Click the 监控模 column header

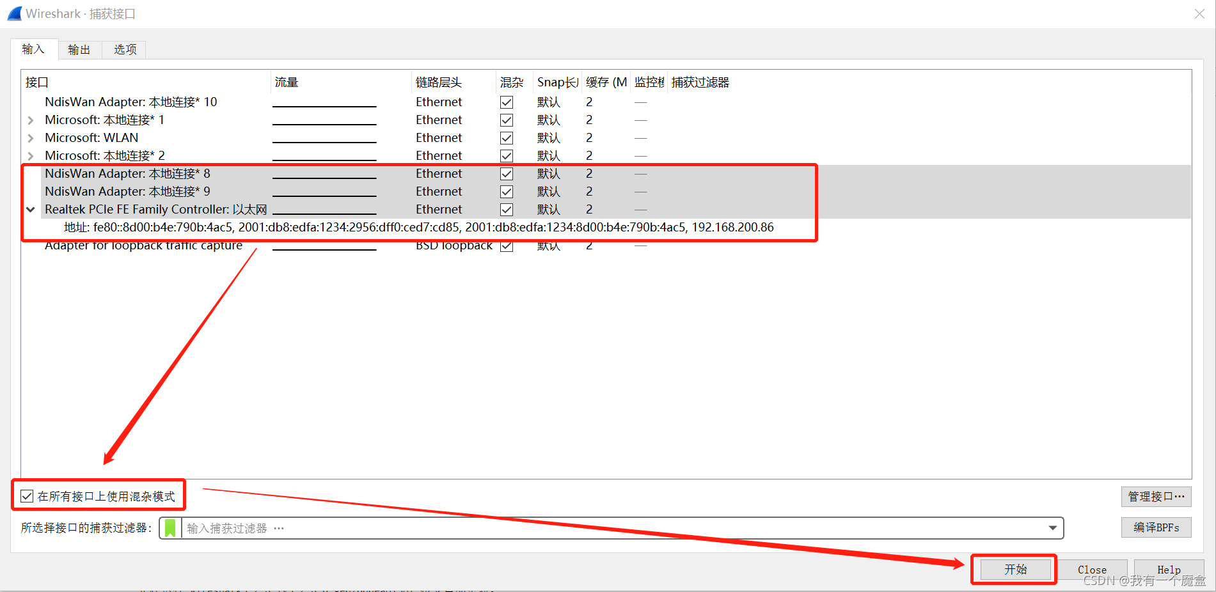point(649,82)
